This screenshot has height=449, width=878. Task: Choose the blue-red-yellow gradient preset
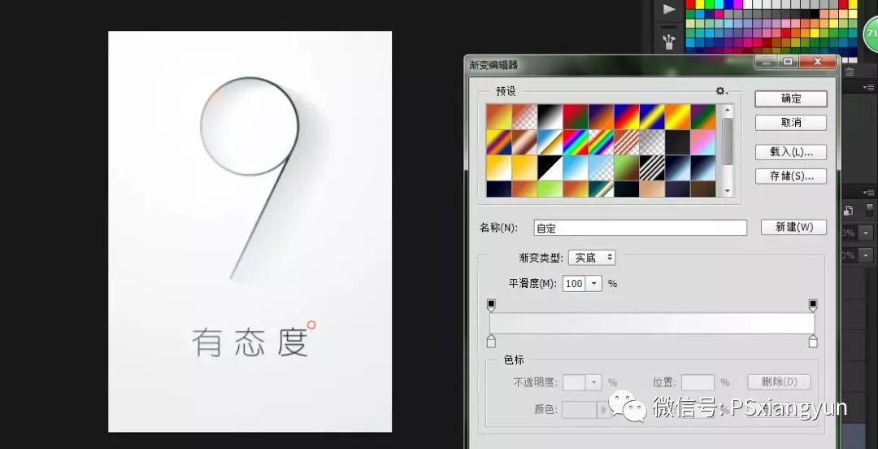tap(627, 116)
